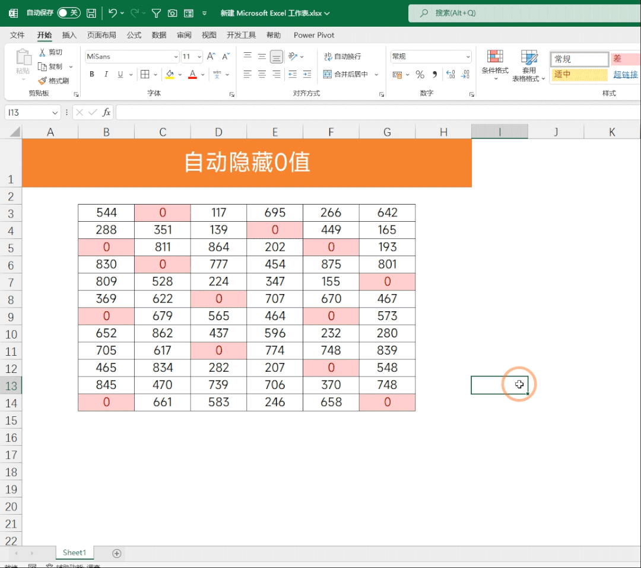Viewport: 641px width, 568px height.
Task: Click the text orientation icon
Action: (293, 56)
